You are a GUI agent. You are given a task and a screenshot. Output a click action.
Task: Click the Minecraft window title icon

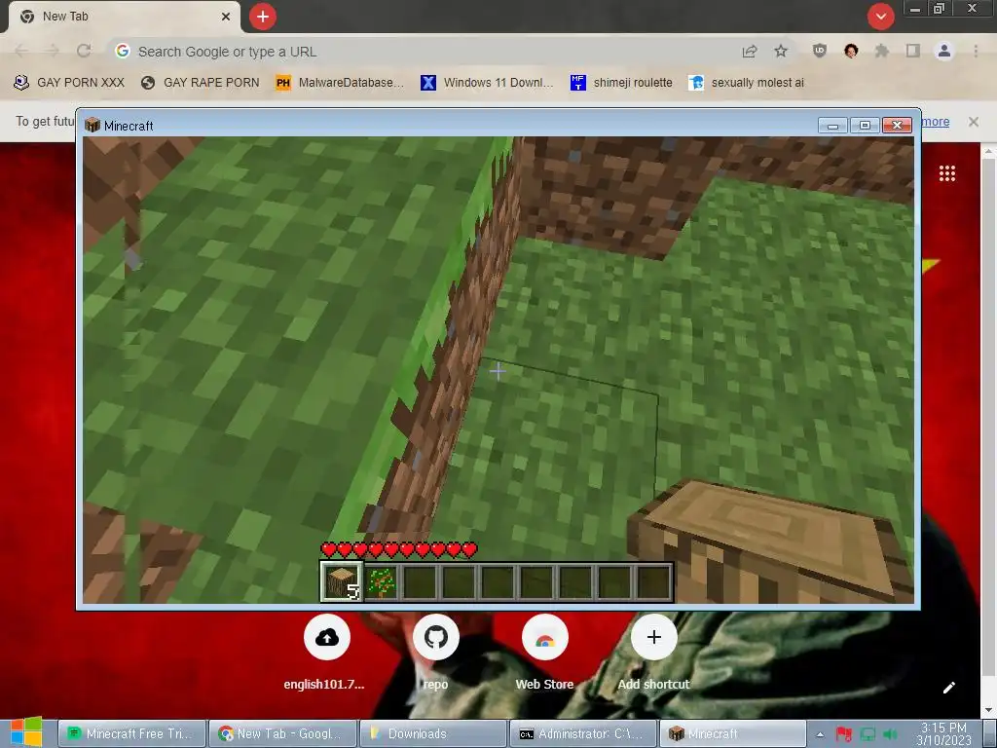[92, 126]
